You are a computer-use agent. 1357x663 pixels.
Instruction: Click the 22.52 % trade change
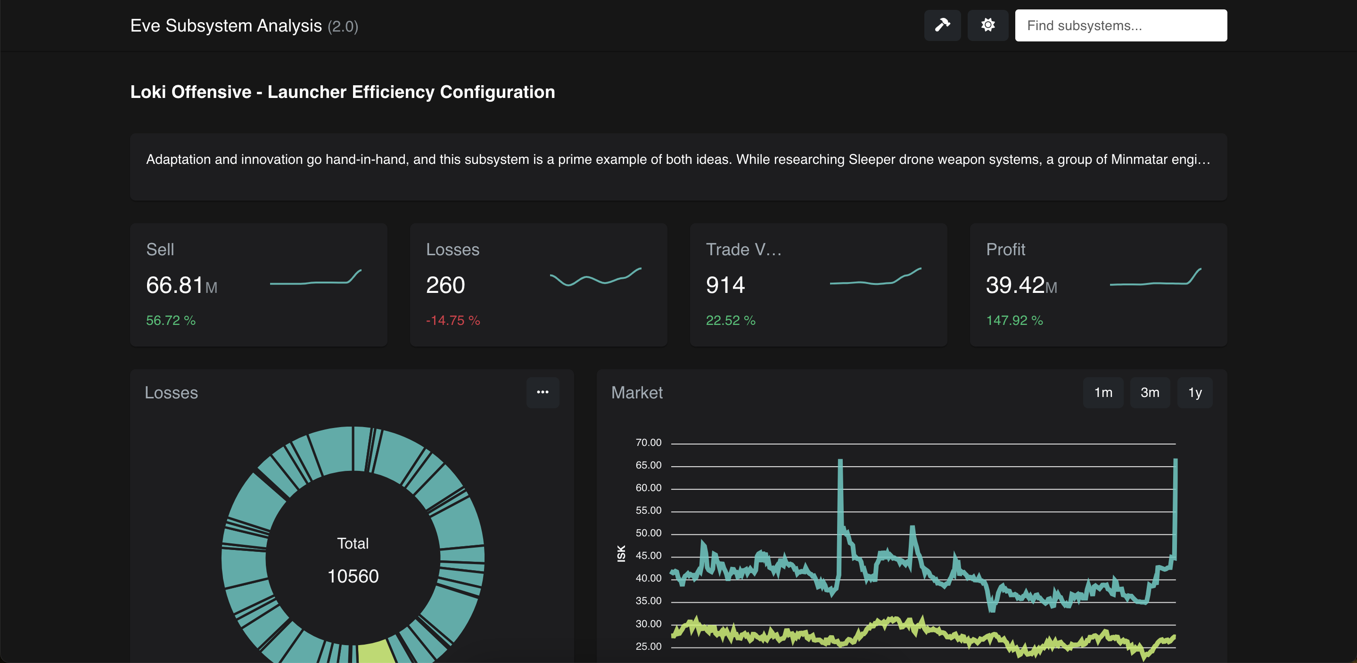coord(730,321)
